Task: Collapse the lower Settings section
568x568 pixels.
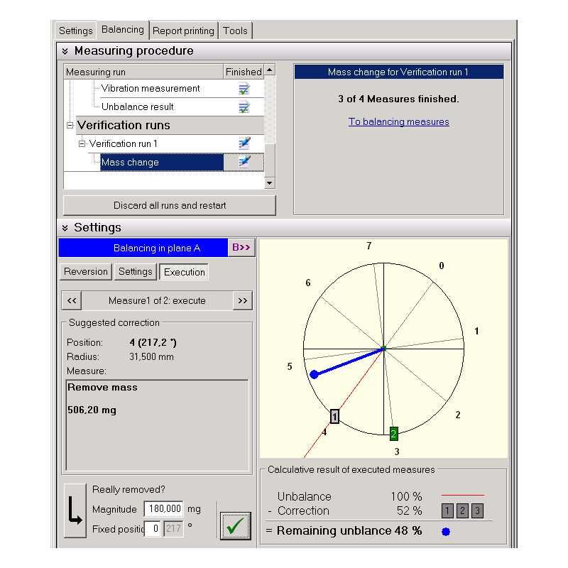Action: 65,228
